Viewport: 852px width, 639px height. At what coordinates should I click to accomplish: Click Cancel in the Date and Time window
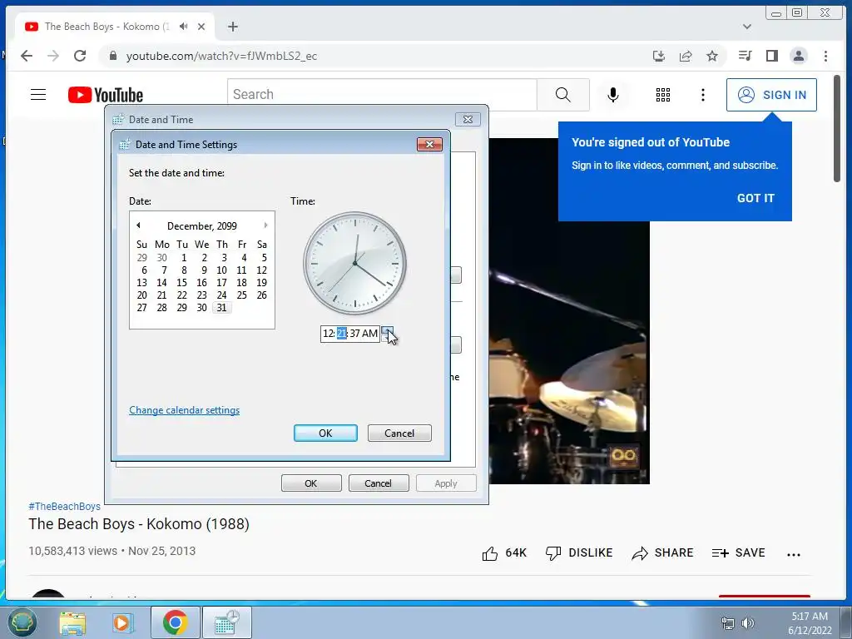(379, 483)
